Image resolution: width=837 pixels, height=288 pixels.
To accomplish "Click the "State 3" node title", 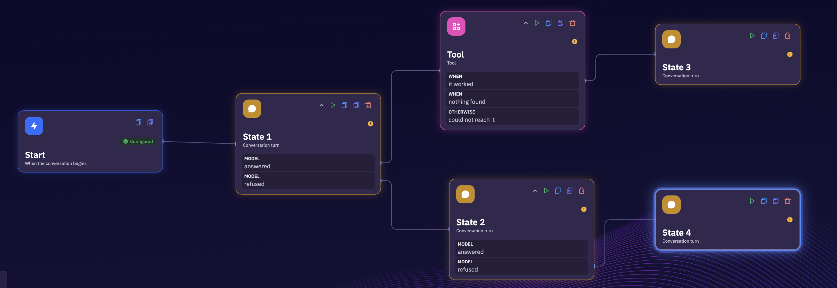I will pyautogui.click(x=676, y=68).
